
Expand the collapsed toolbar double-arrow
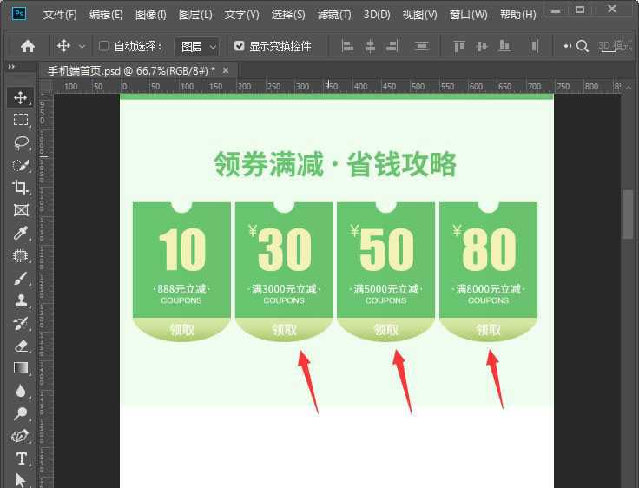(x=11, y=67)
